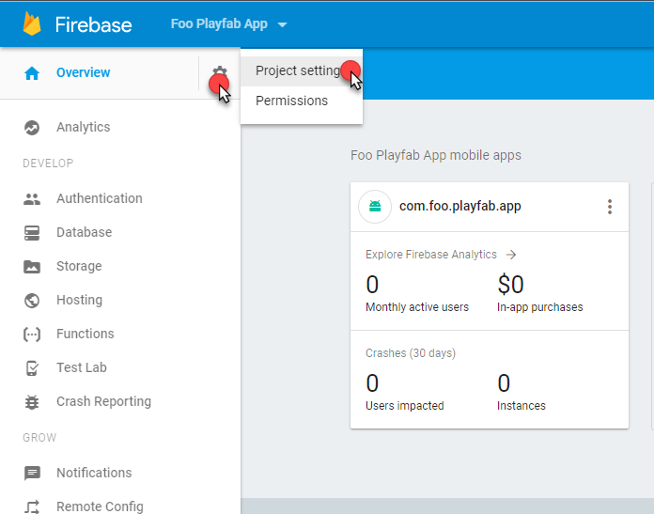Open the Analytics section
654x514 pixels.
click(x=83, y=127)
